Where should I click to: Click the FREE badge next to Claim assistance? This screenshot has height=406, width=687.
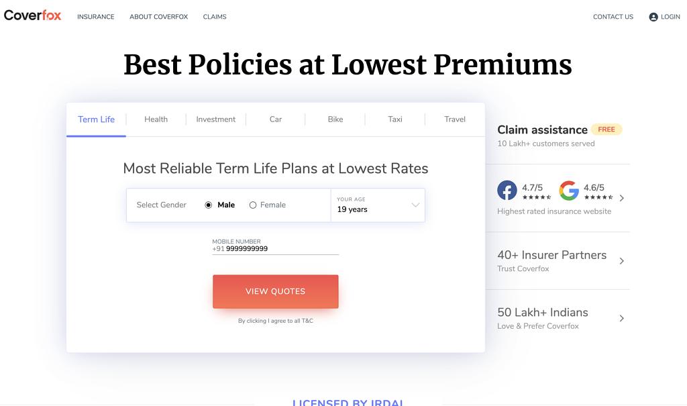tap(606, 130)
